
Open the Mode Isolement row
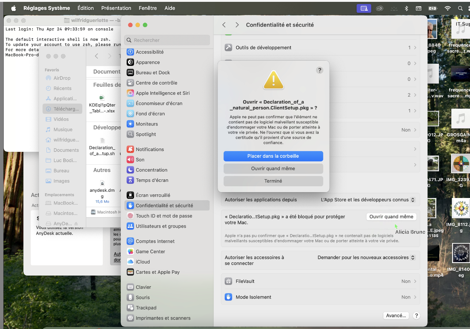coord(320,297)
